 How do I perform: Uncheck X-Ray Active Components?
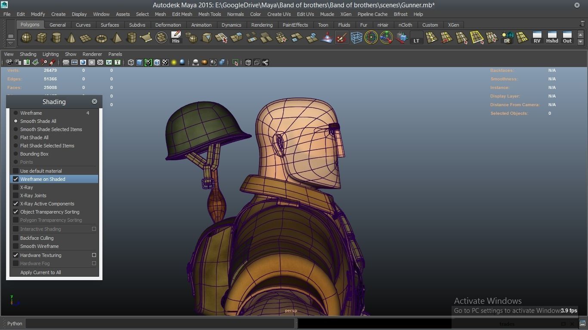click(16, 204)
